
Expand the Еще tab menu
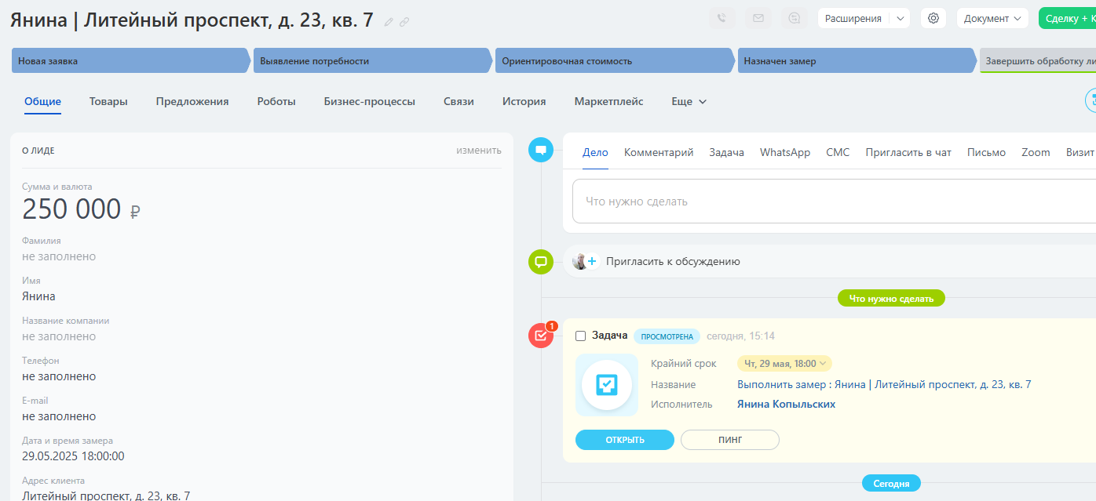tap(689, 101)
